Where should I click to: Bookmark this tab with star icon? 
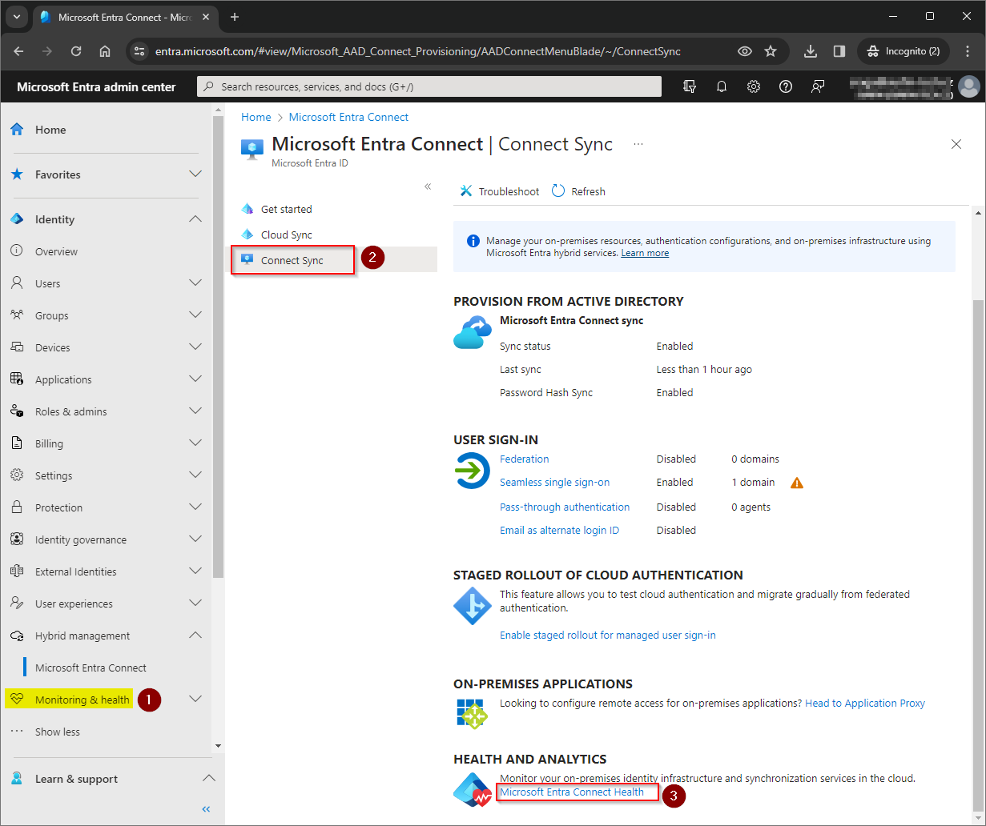(x=771, y=51)
